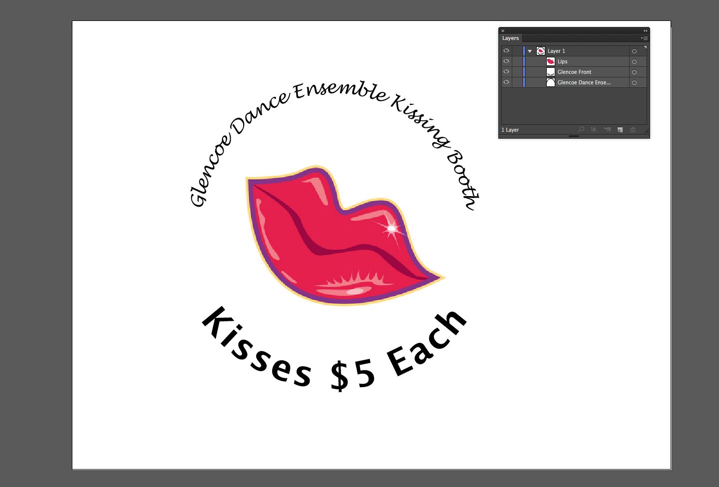Screen dimensions: 719x487
Task: Click the Glencoe Front thumbnail
Action: 551,72
